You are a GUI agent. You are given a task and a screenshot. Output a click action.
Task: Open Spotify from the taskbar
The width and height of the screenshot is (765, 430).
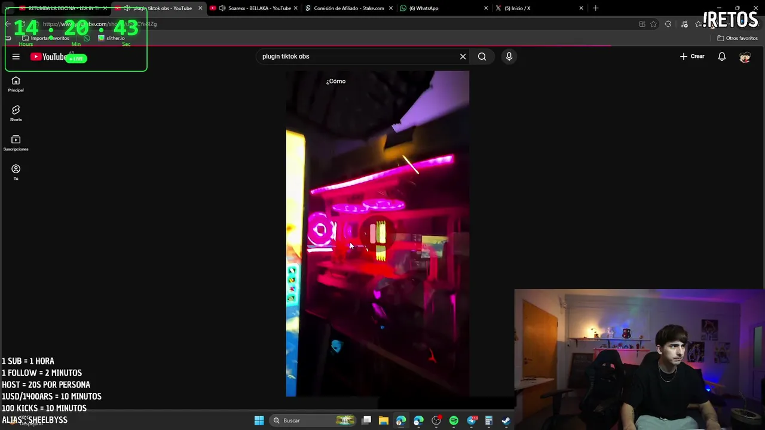454,420
